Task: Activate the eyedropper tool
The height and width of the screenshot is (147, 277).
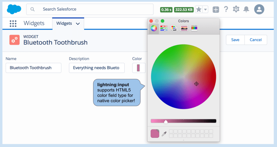Action: (164, 134)
